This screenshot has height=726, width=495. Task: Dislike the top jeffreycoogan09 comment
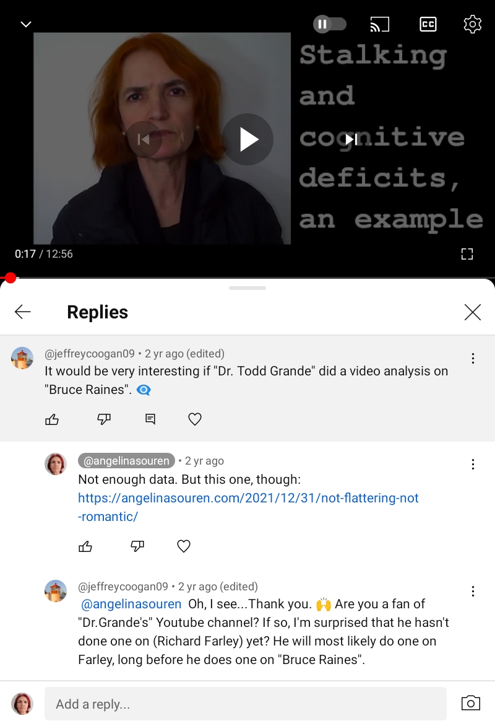[x=103, y=419]
